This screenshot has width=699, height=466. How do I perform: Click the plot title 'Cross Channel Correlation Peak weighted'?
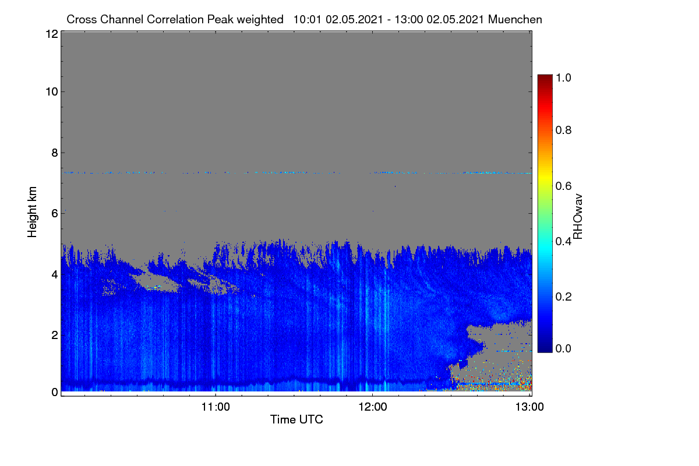click(175, 19)
